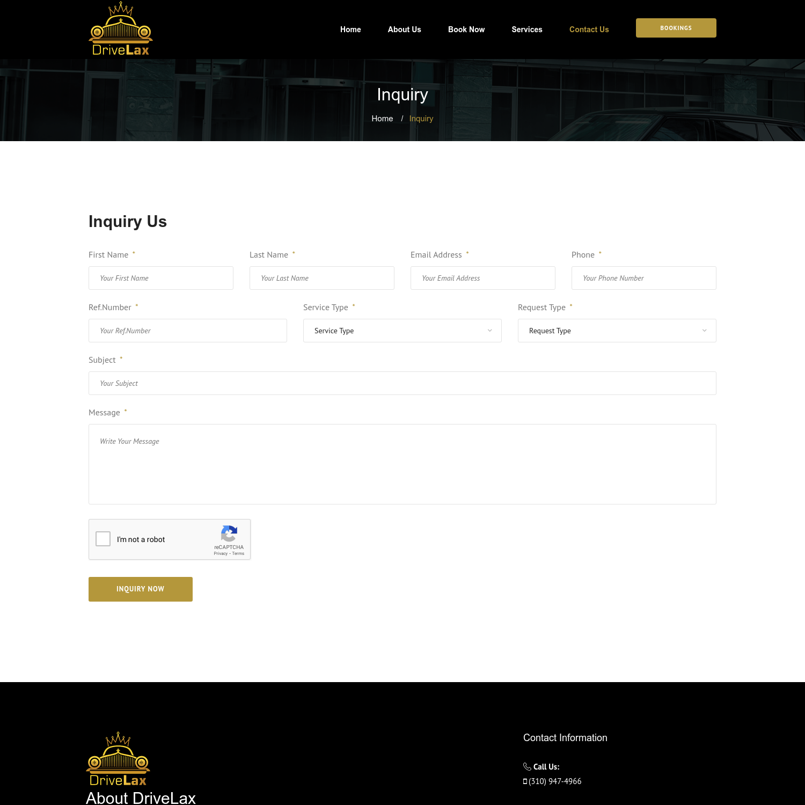
Task: Expand the Request Type dropdown
Action: 617,331
